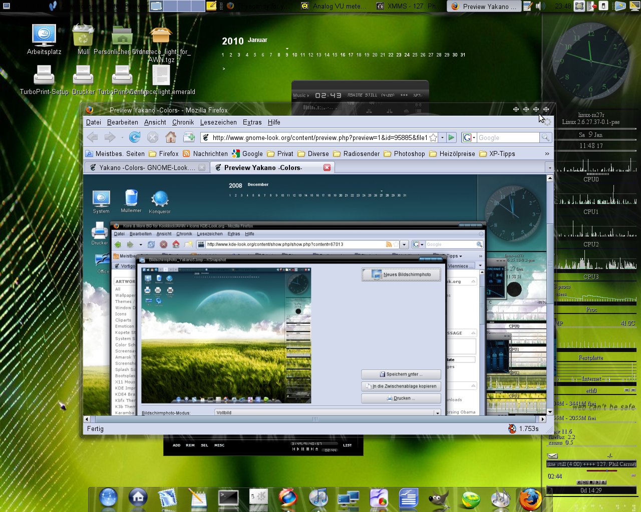Open Meistbes. Seiten bookmark
The height and width of the screenshot is (512, 641).
click(x=115, y=153)
